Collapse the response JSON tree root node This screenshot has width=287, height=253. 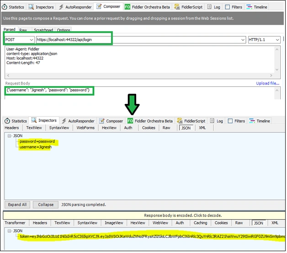(9, 231)
